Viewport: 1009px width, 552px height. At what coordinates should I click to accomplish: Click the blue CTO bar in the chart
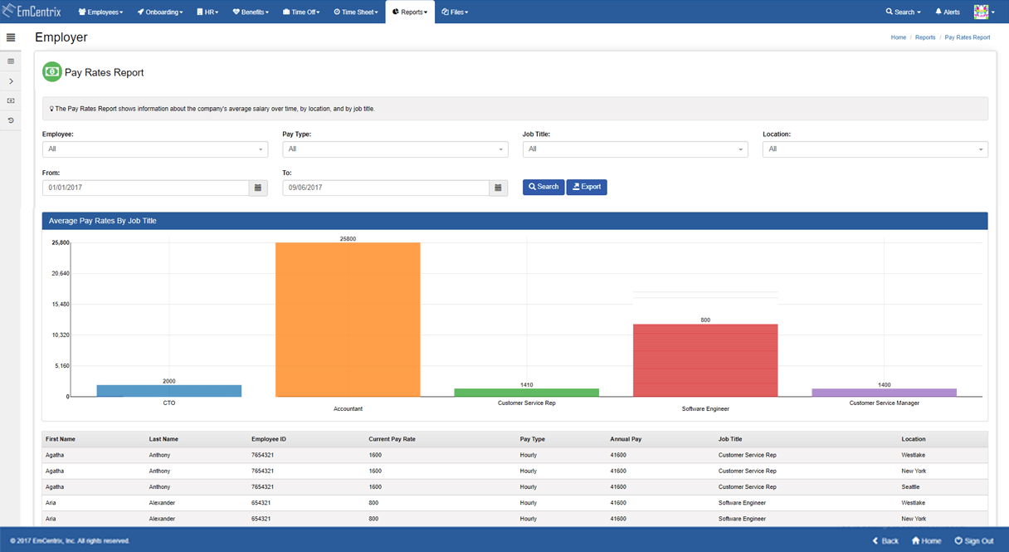coord(169,391)
